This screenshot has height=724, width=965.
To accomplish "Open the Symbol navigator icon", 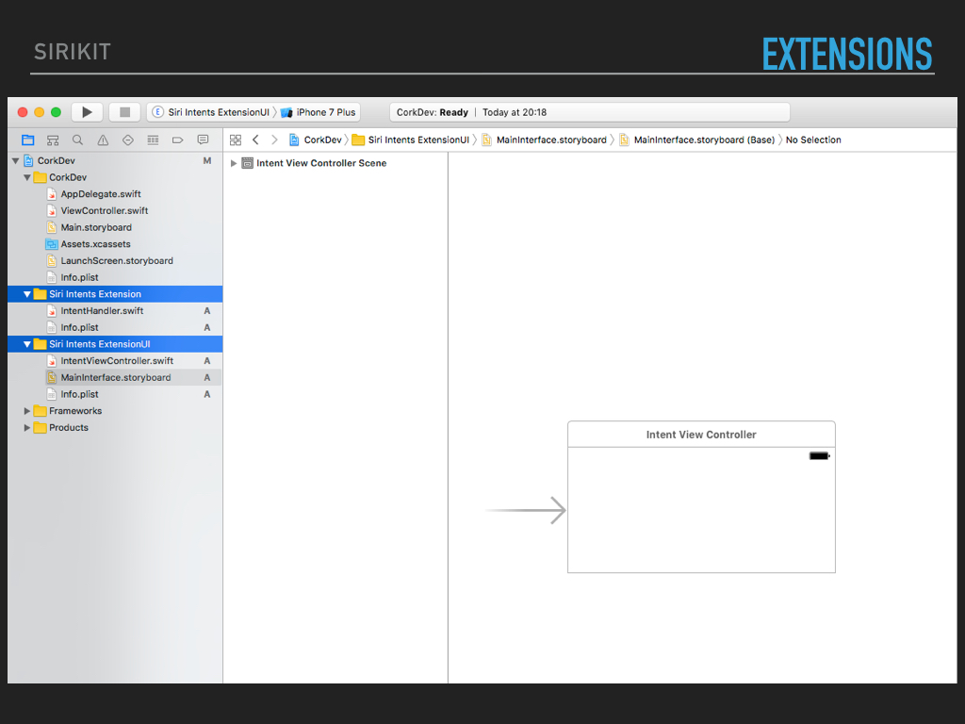I will pyautogui.click(x=53, y=140).
